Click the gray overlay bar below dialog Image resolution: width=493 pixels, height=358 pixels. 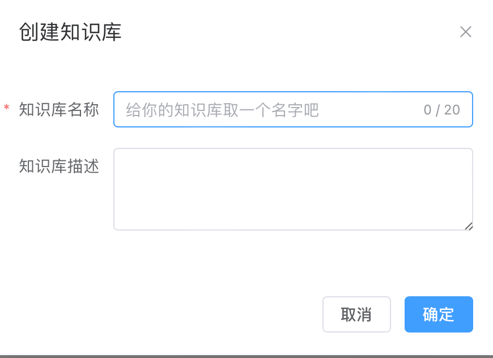(x=246, y=356)
